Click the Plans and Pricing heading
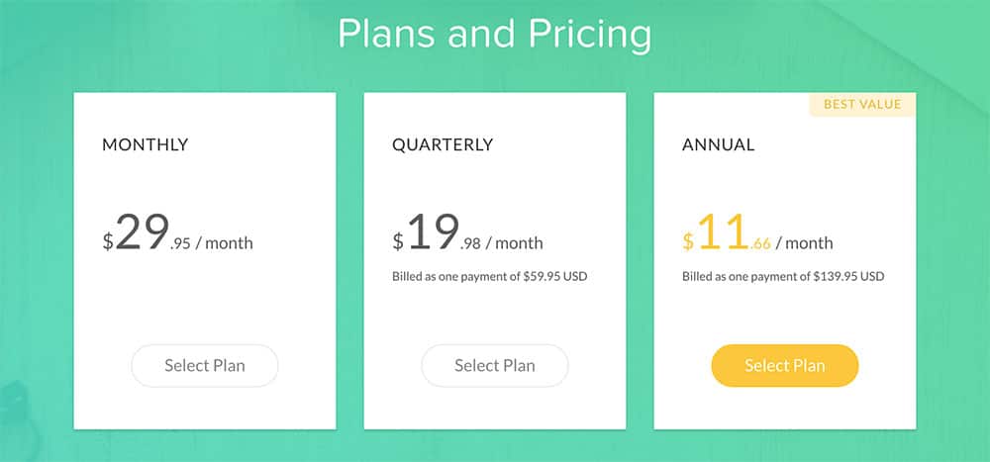The width and height of the screenshot is (990, 462). pos(495,33)
